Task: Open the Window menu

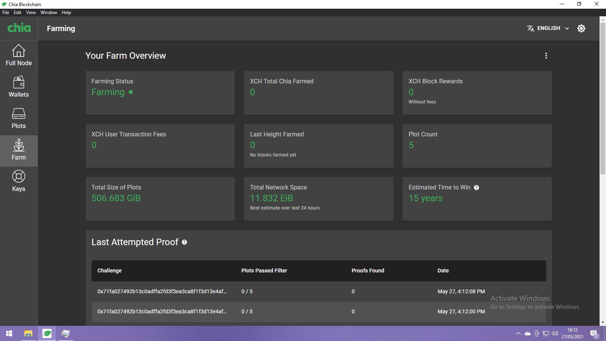Action: click(x=49, y=13)
